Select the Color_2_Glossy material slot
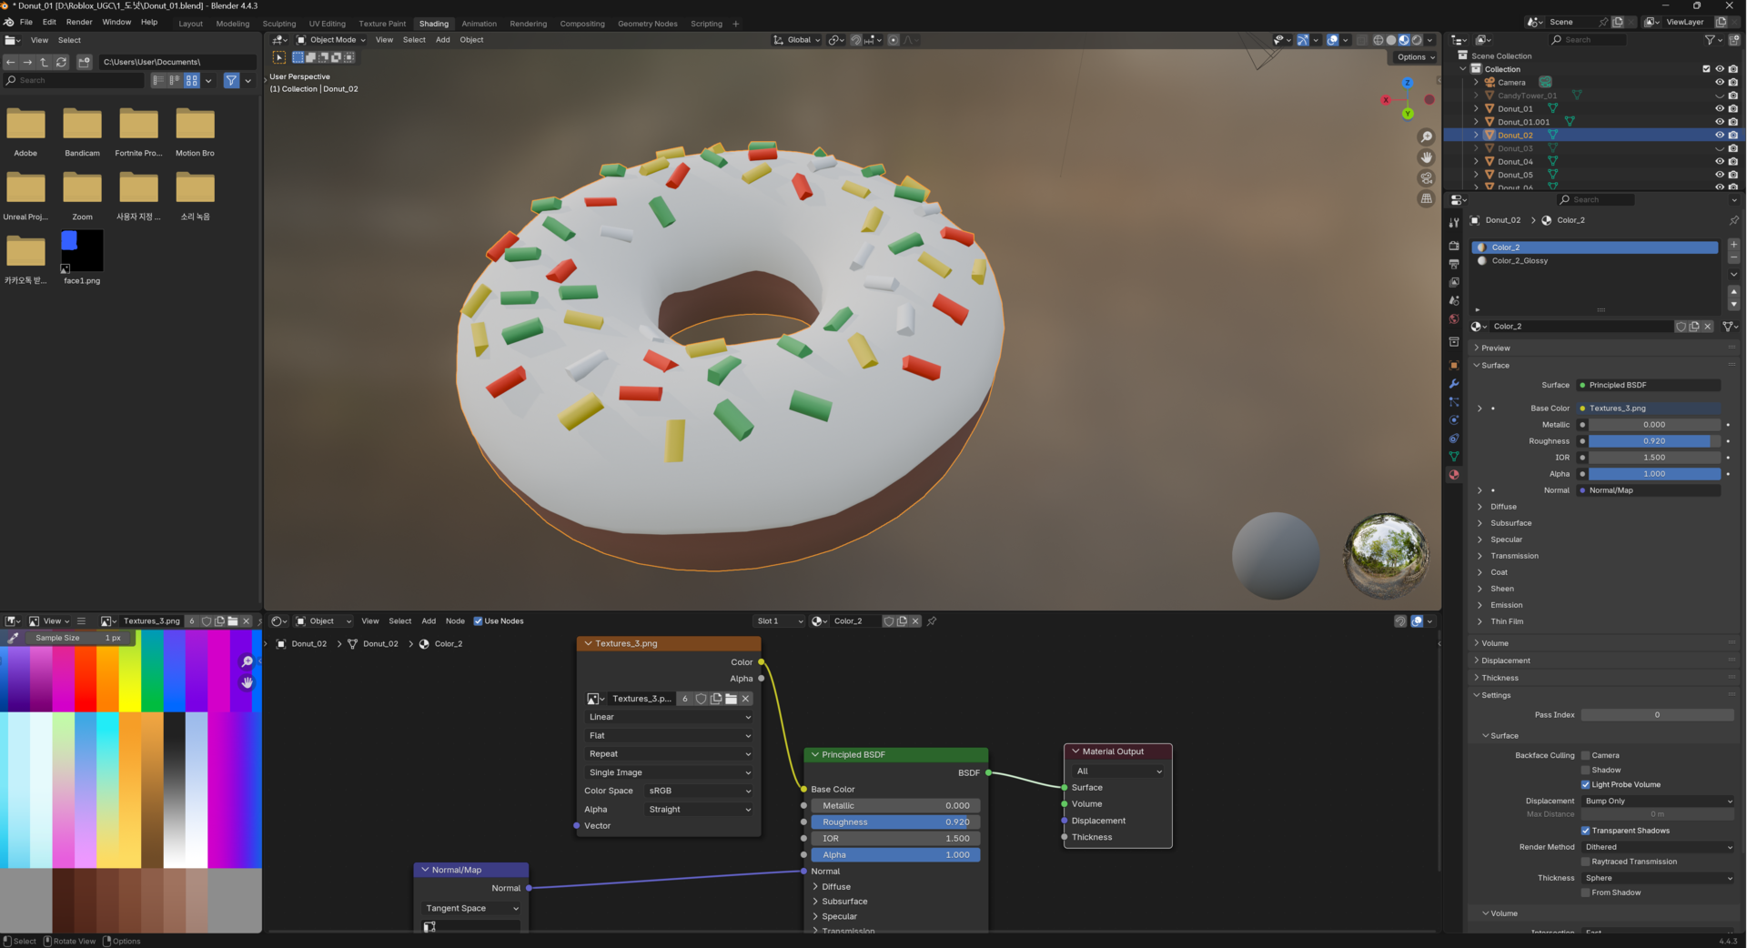The width and height of the screenshot is (1747, 948). tap(1520, 261)
